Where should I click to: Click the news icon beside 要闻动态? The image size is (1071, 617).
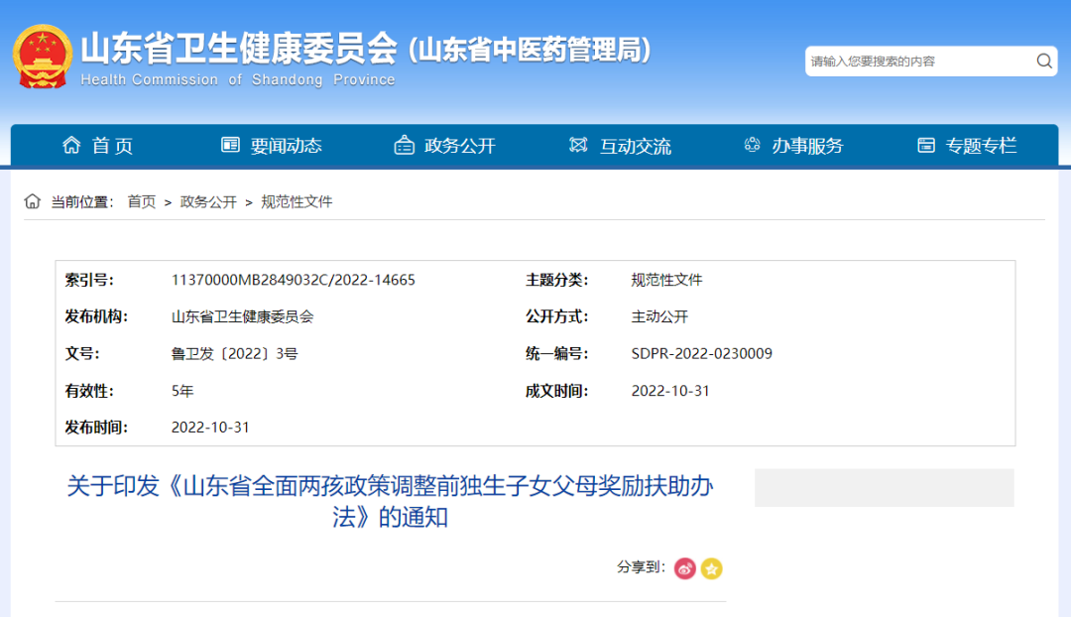point(230,146)
